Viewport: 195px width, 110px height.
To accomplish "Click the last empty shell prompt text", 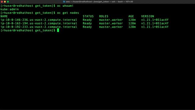I will (28, 31).
